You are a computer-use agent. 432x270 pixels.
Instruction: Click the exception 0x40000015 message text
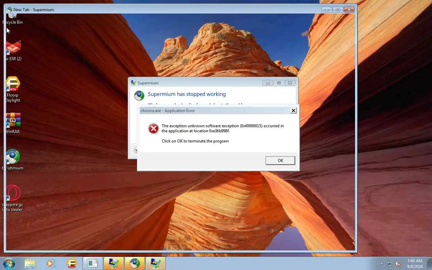pyautogui.click(x=223, y=128)
